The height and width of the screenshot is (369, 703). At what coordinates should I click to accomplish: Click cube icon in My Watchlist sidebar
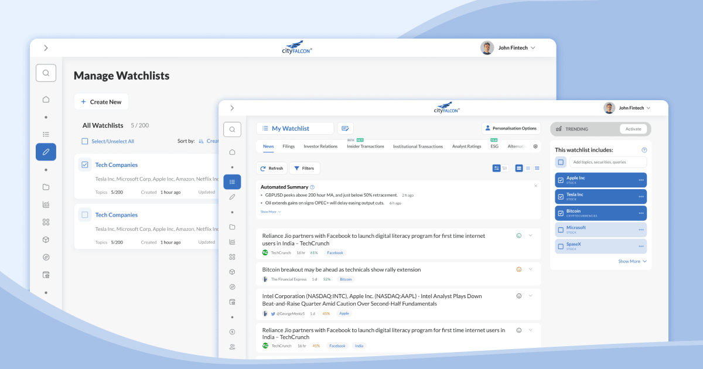tap(232, 272)
